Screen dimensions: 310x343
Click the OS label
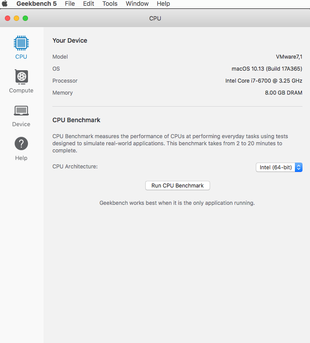tap(56, 69)
